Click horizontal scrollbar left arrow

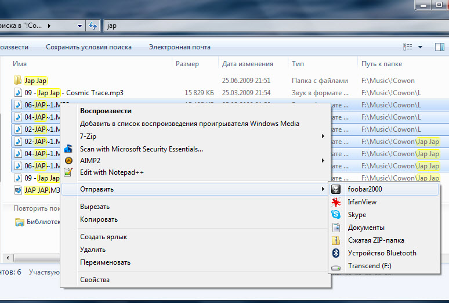point(8,258)
